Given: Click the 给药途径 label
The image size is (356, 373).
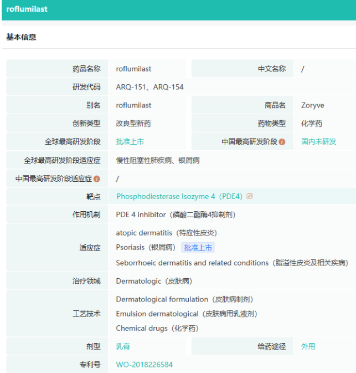Looking at the screenshot, I should coord(272,346).
